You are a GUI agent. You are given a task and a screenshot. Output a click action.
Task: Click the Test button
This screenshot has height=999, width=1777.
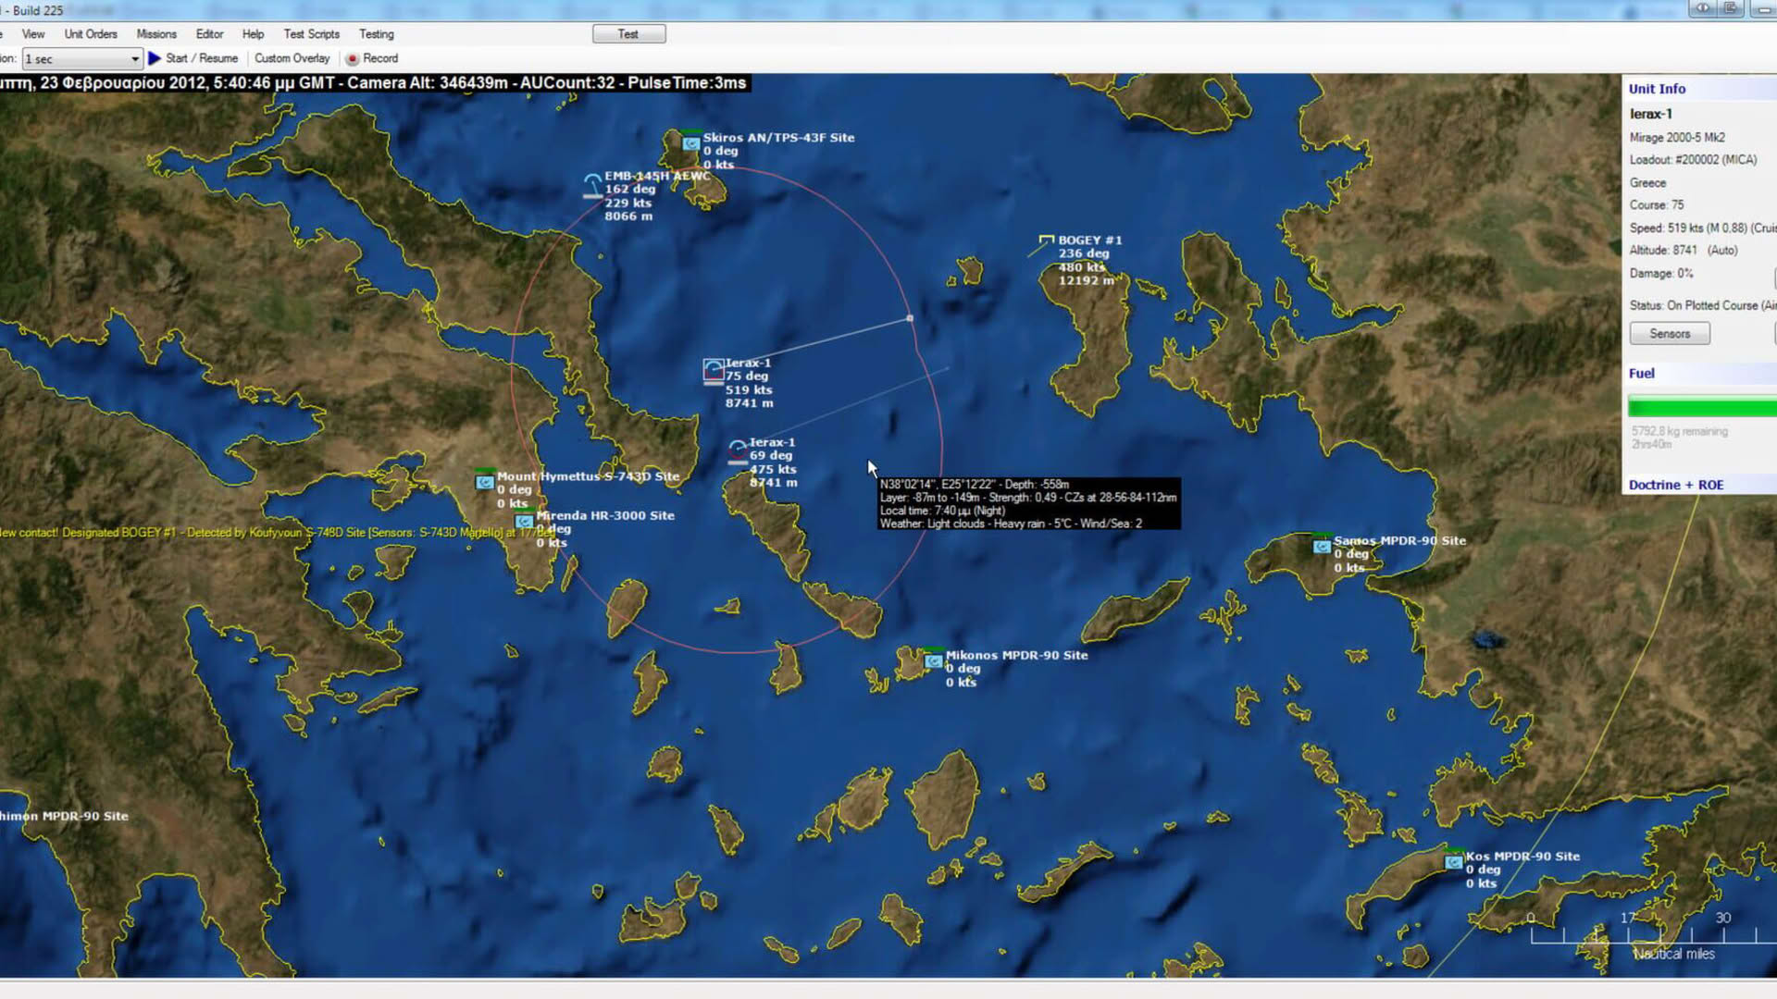point(628,34)
